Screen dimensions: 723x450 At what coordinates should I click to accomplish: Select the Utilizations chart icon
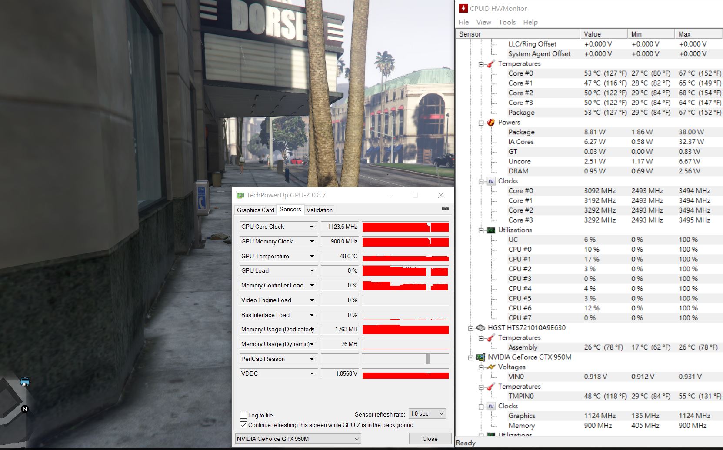click(491, 230)
